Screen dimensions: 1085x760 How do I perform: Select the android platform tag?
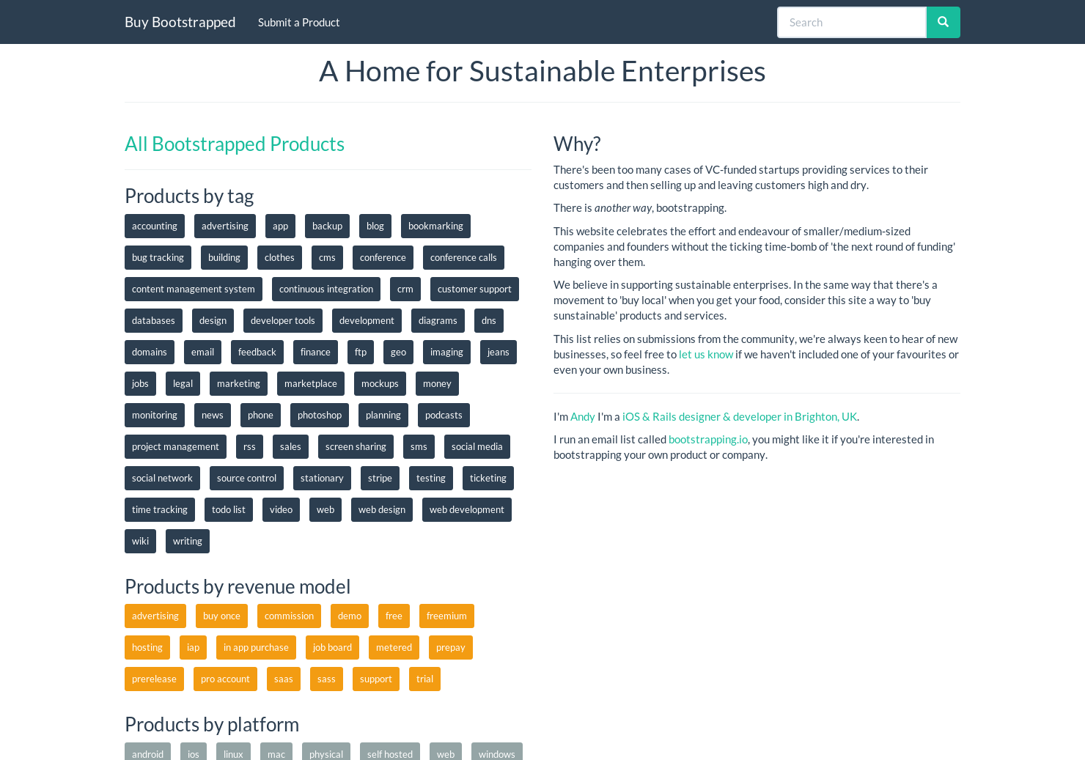point(147,753)
